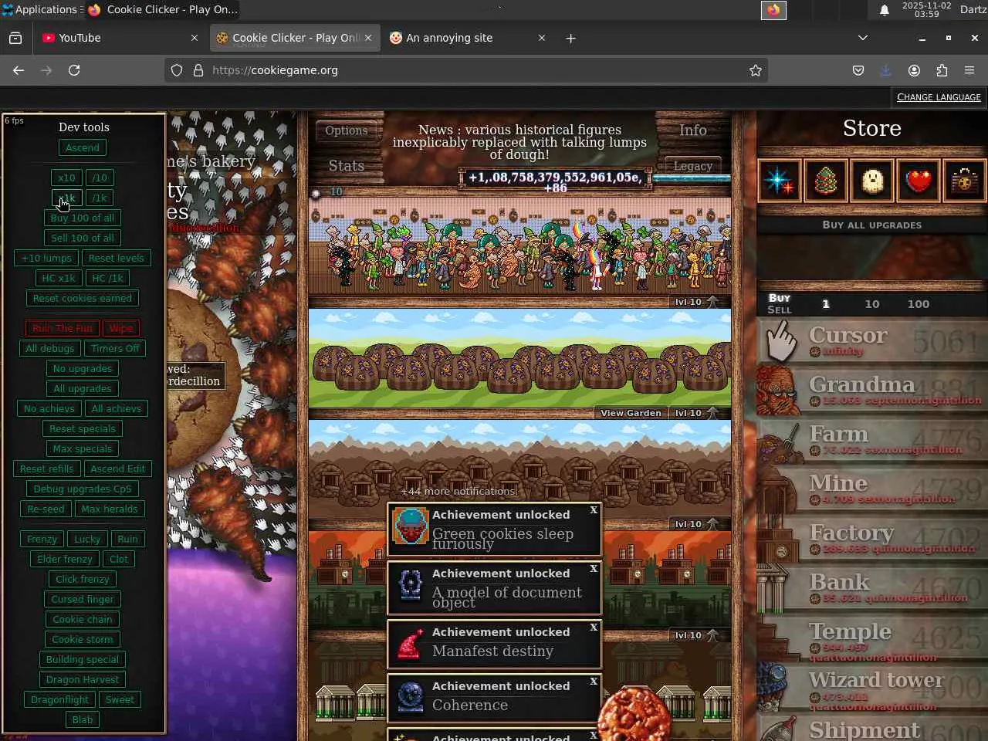
Task: Click Reset cookies earned
Action: (82, 298)
